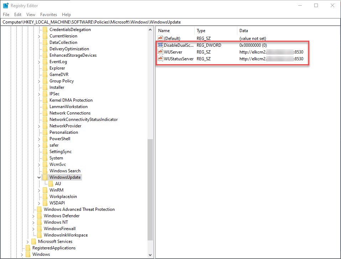Expand the NetworkProvider key

[x=39, y=126]
